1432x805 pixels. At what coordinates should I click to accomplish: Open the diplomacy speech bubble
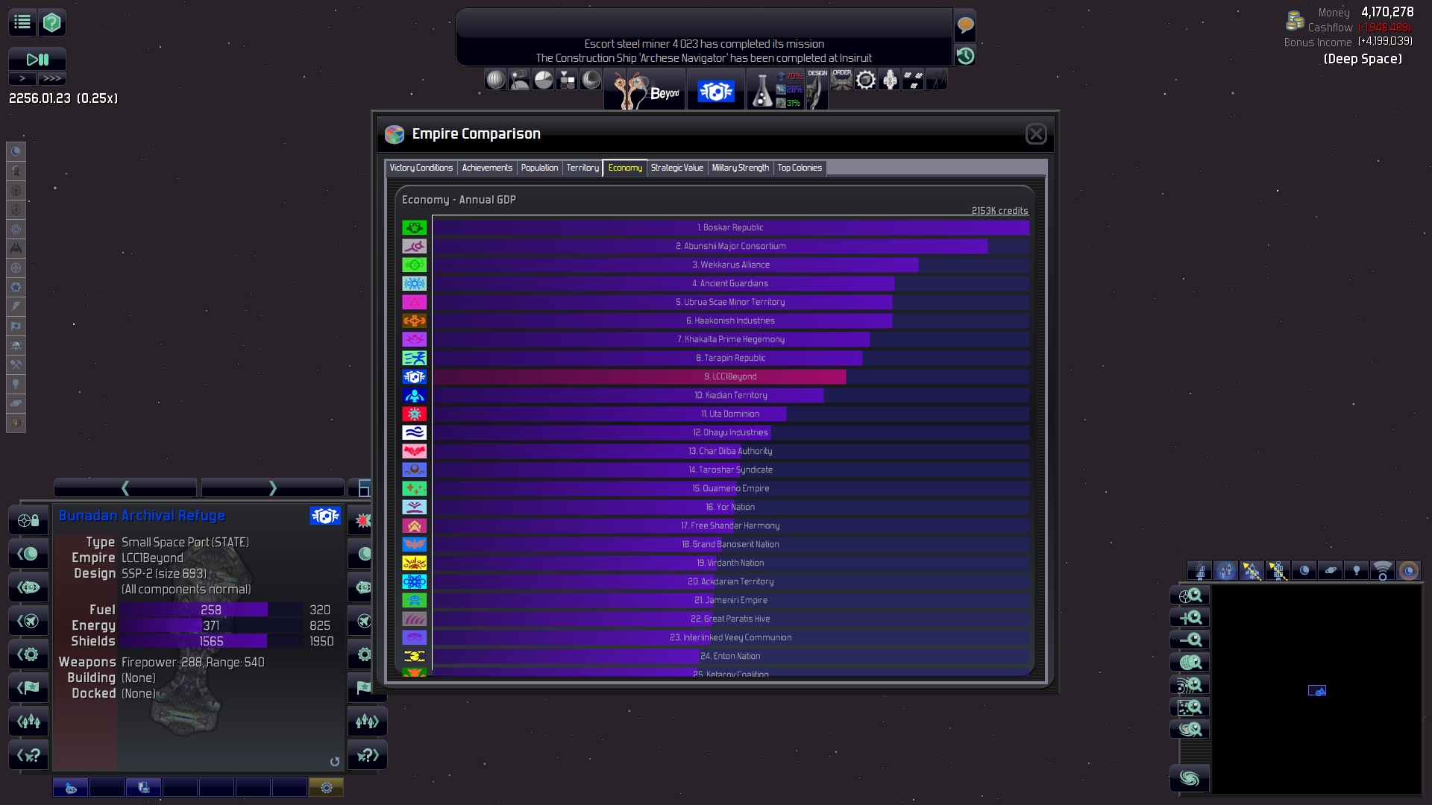[x=965, y=25]
